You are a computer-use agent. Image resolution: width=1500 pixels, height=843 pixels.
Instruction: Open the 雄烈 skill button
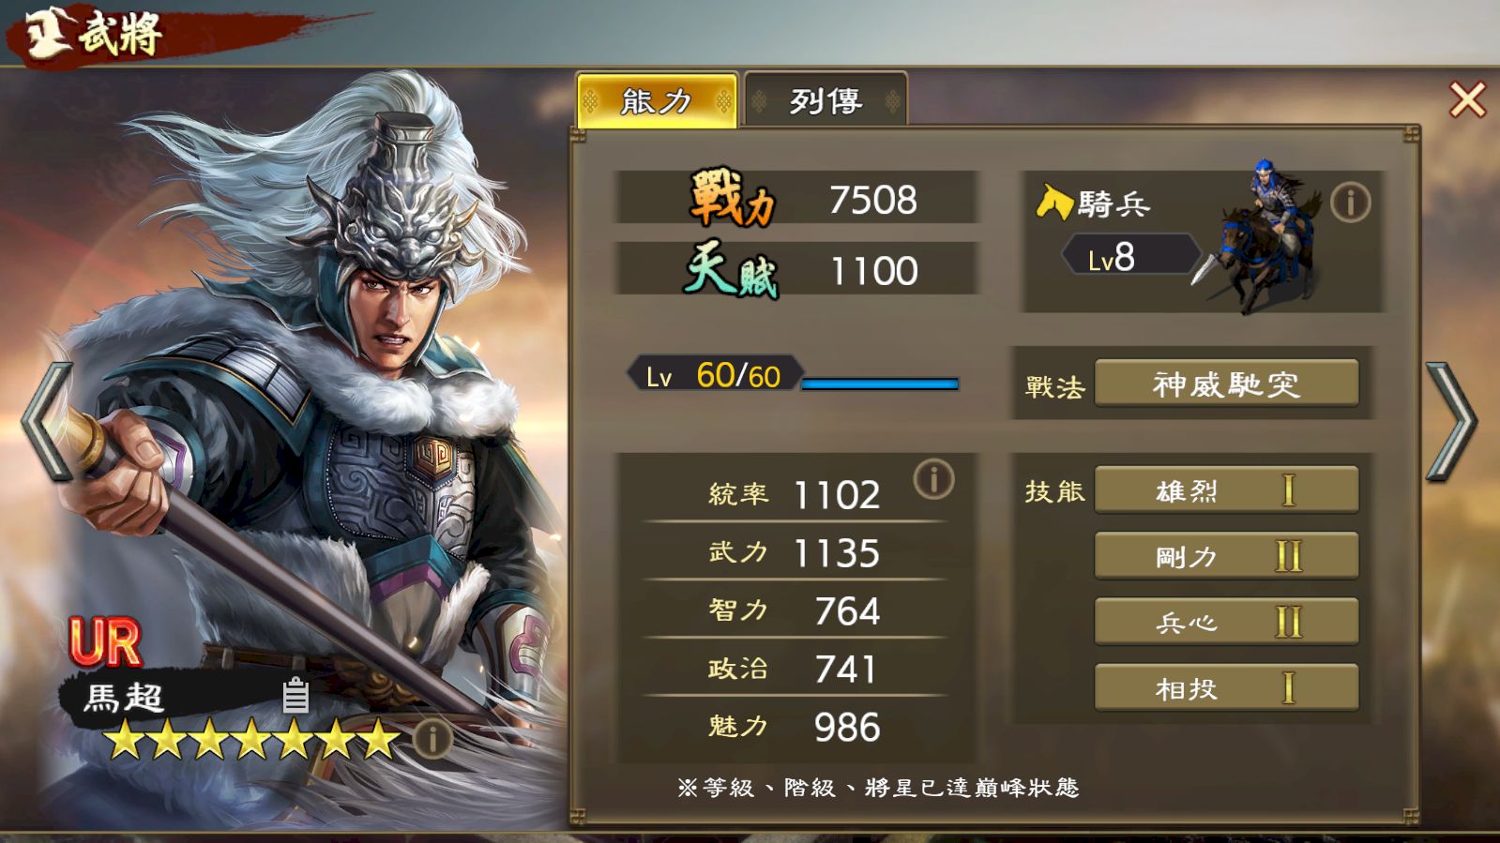tap(1226, 490)
